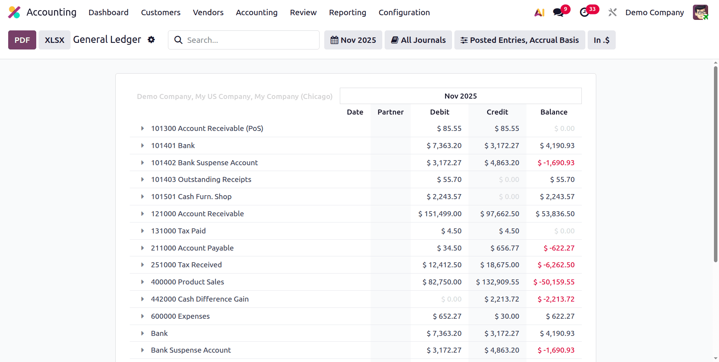This screenshot has height=362, width=719.
Task: Click the Balance column header
Action: point(554,112)
